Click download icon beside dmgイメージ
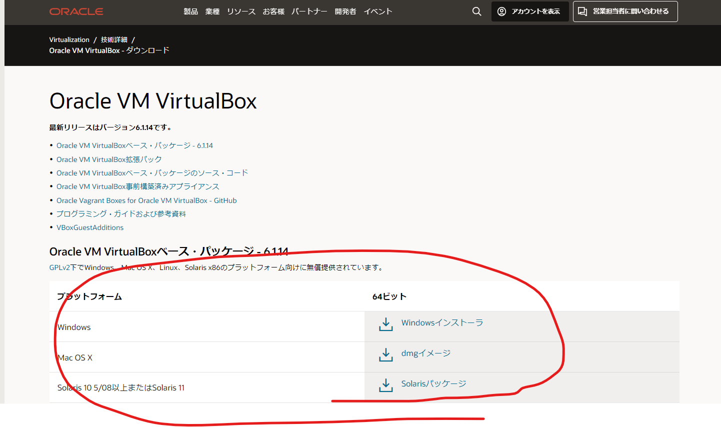721x427 pixels. tap(385, 354)
